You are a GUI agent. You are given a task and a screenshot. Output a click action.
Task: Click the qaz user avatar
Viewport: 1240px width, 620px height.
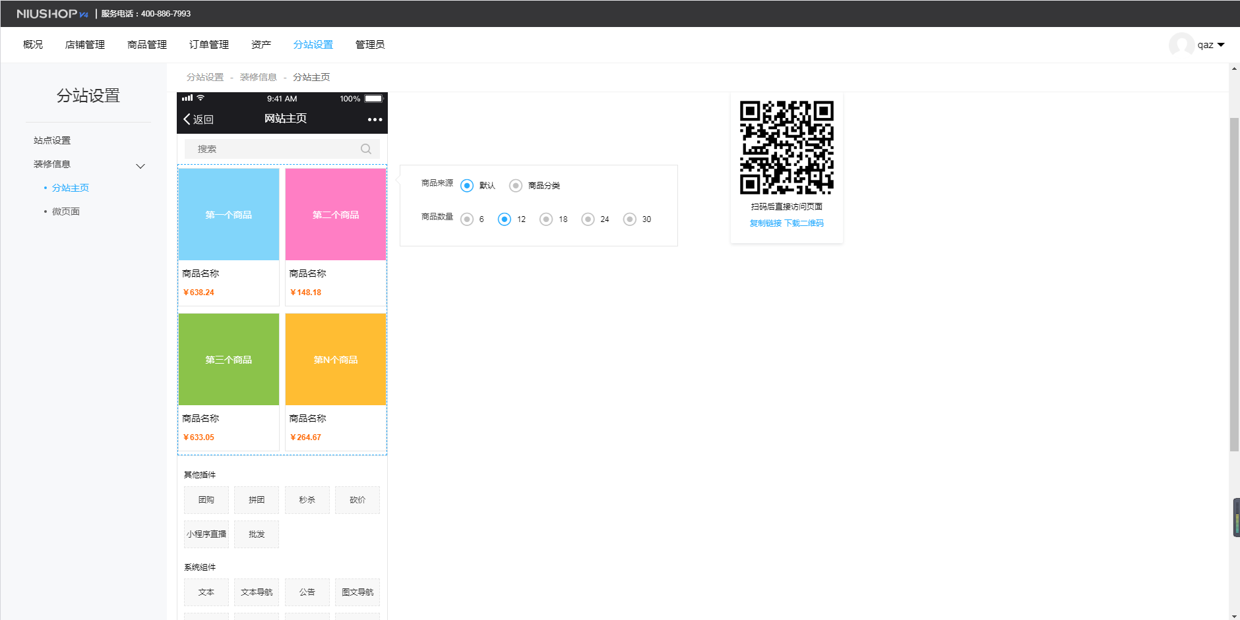pos(1181,45)
